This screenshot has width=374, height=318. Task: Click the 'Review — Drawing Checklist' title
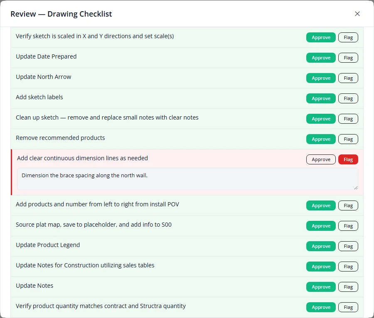[x=61, y=14]
